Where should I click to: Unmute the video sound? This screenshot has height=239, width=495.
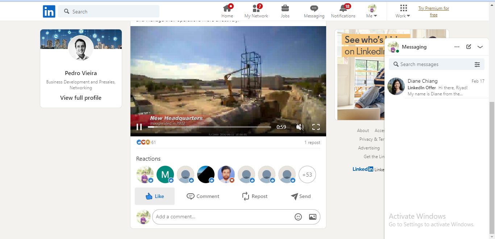pyautogui.click(x=300, y=127)
